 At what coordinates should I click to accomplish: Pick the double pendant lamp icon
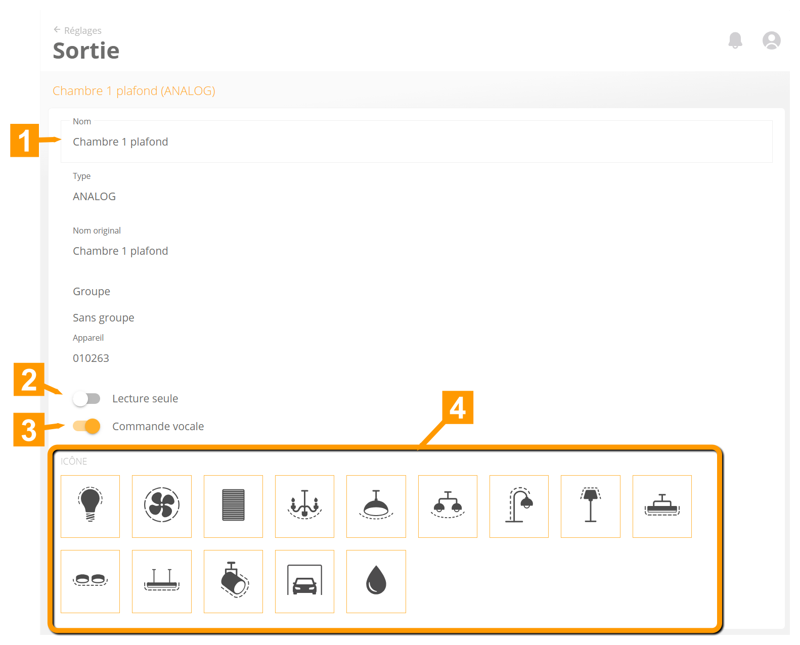(448, 506)
